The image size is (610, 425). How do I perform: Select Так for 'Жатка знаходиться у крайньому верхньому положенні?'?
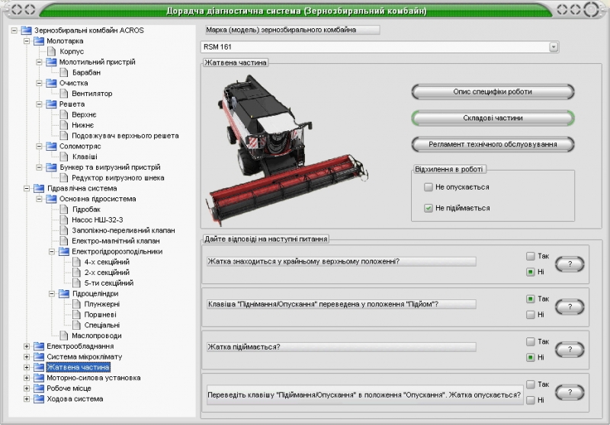tap(530, 256)
